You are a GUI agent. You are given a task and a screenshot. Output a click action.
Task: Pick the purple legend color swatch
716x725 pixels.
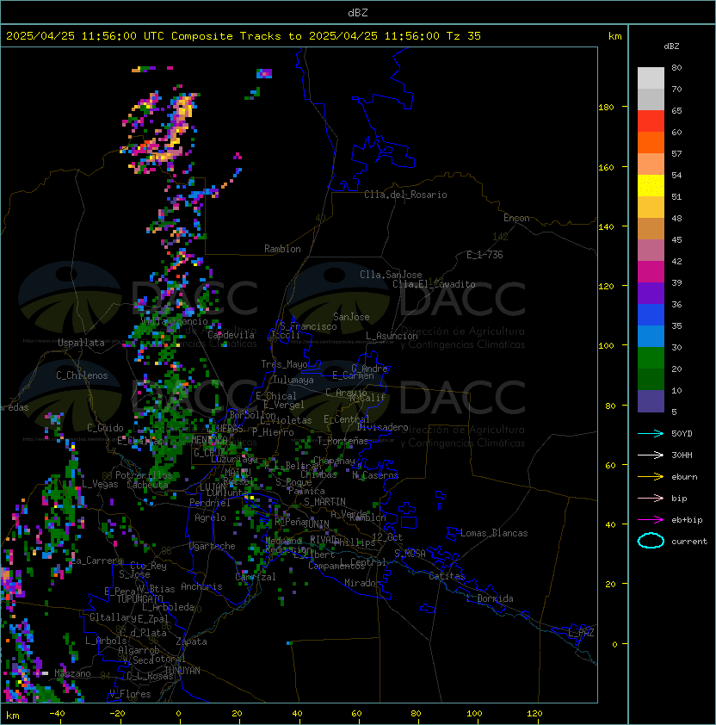click(x=651, y=294)
